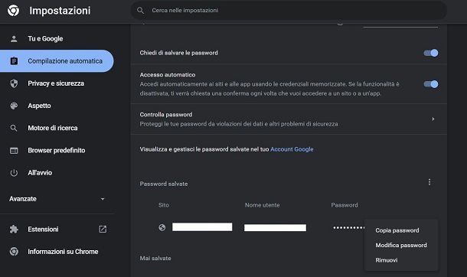This screenshot has height=277, width=467.
Task: Open Aspetto settings section
Action: pos(39,106)
